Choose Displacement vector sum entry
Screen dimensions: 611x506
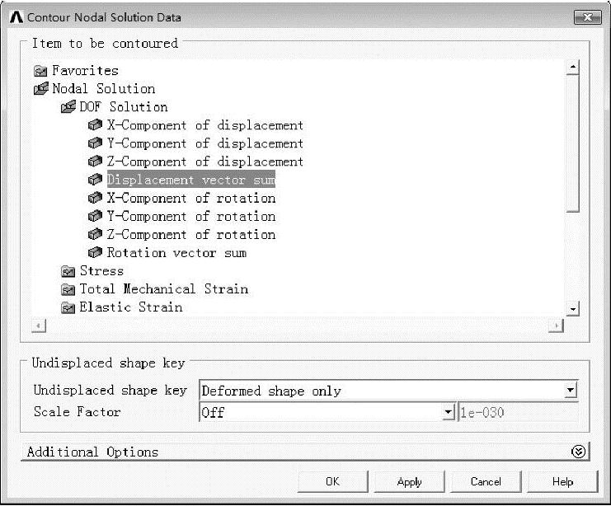coord(191,180)
